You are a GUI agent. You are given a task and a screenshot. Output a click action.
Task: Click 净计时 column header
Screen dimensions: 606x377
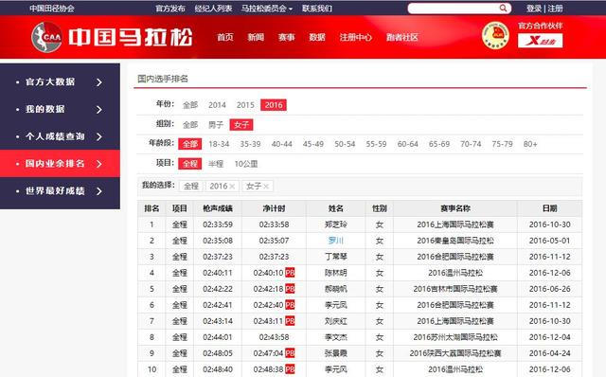[x=274, y=208]
